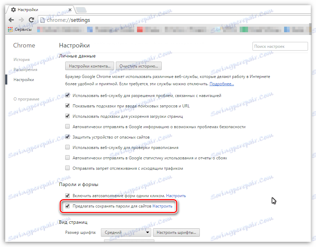Open Расширения in the sidebar
Screen dimensions: 316x247
pyautogui.click(x=25, y=70)
